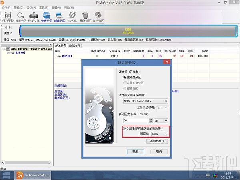Click the Backup Partition (备份分区) icon
240x180 pixels.
coord(98,17)
